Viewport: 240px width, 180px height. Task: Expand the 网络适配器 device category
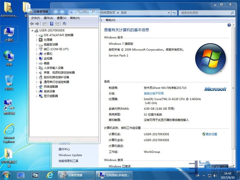pos(37,87)
